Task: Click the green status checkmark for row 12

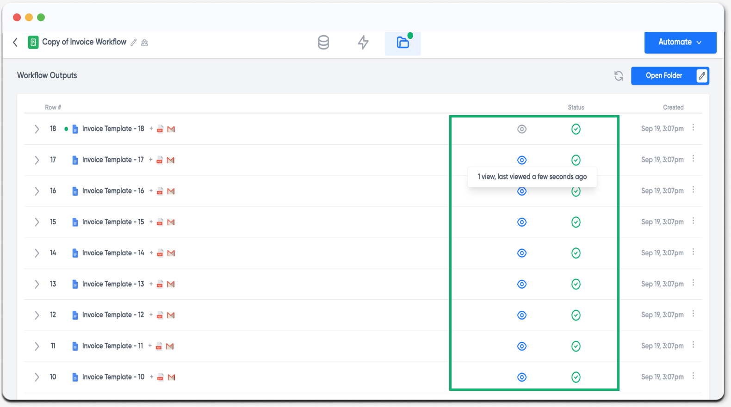Action: coord(576,315)
